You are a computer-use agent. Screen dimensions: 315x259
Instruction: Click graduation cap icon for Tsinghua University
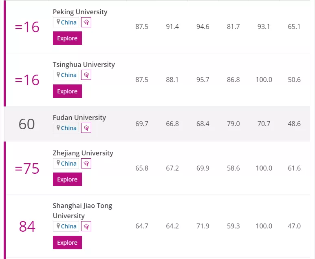click(x=86, y=75)
